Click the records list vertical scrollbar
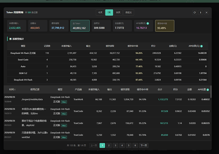The width and height of the screenshot is (219, 154). [211, 92]
